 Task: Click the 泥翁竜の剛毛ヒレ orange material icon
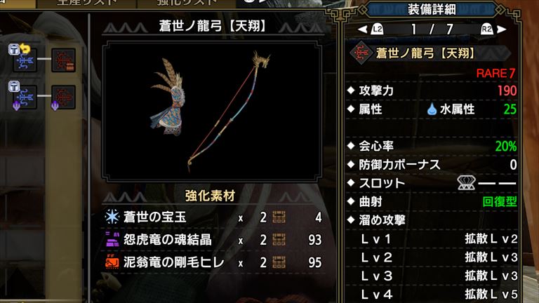[x=112, y=262]
